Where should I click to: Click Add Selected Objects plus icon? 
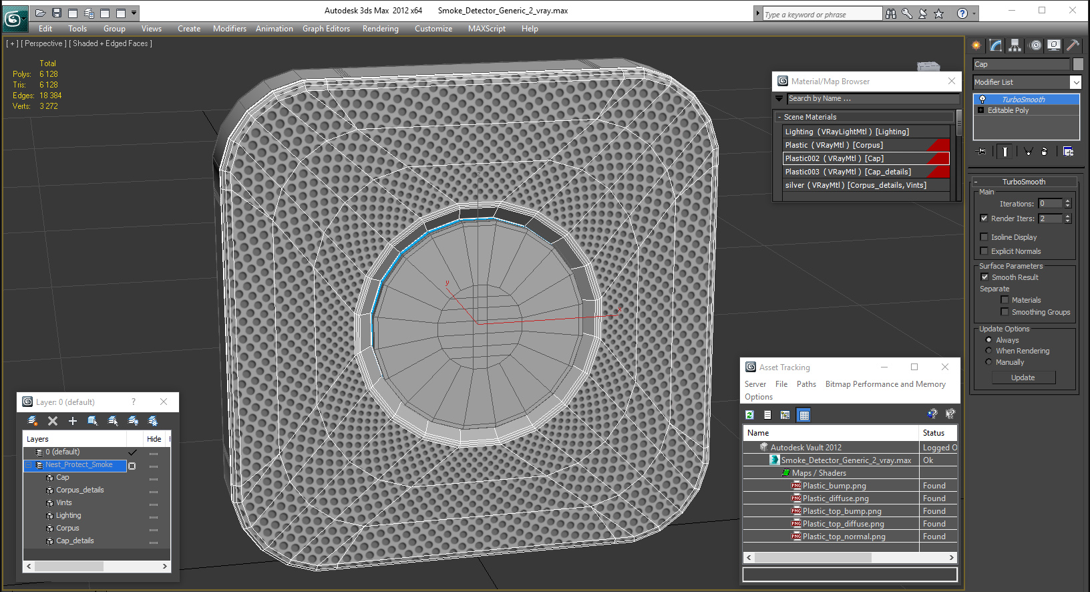pyautogui.click(x=73, y=421)
